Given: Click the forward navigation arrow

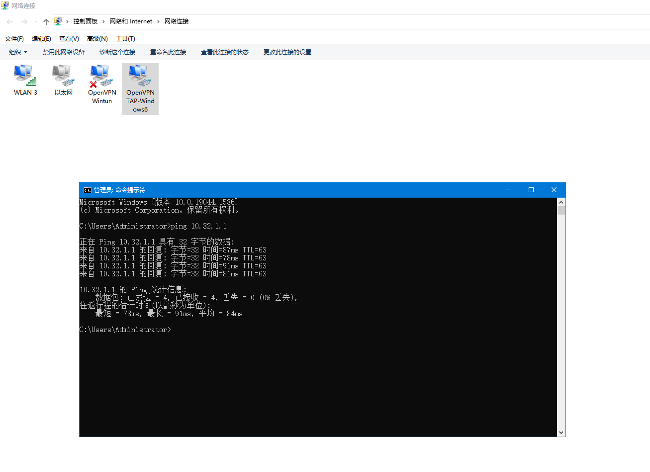Looking at the screenshot, I should (24, 21).
